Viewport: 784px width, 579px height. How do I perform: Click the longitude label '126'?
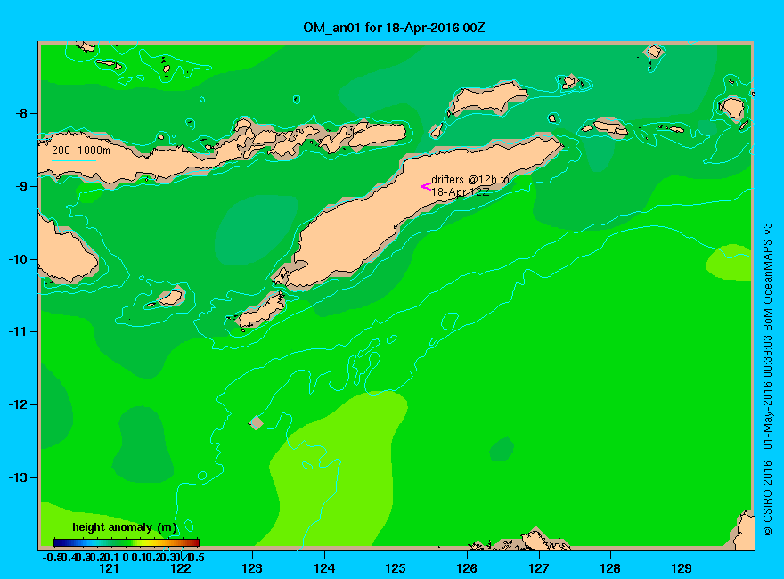(x=467, y=568)
